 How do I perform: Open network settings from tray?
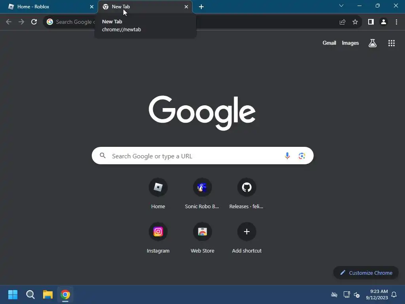click(346, 294)
